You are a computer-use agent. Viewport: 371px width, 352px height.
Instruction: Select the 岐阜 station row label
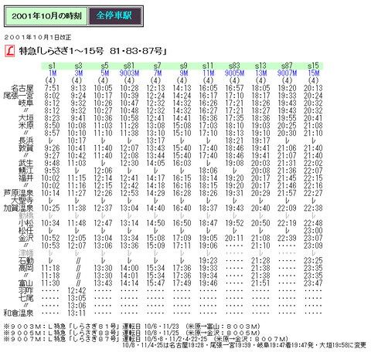(x=26, y=103)
